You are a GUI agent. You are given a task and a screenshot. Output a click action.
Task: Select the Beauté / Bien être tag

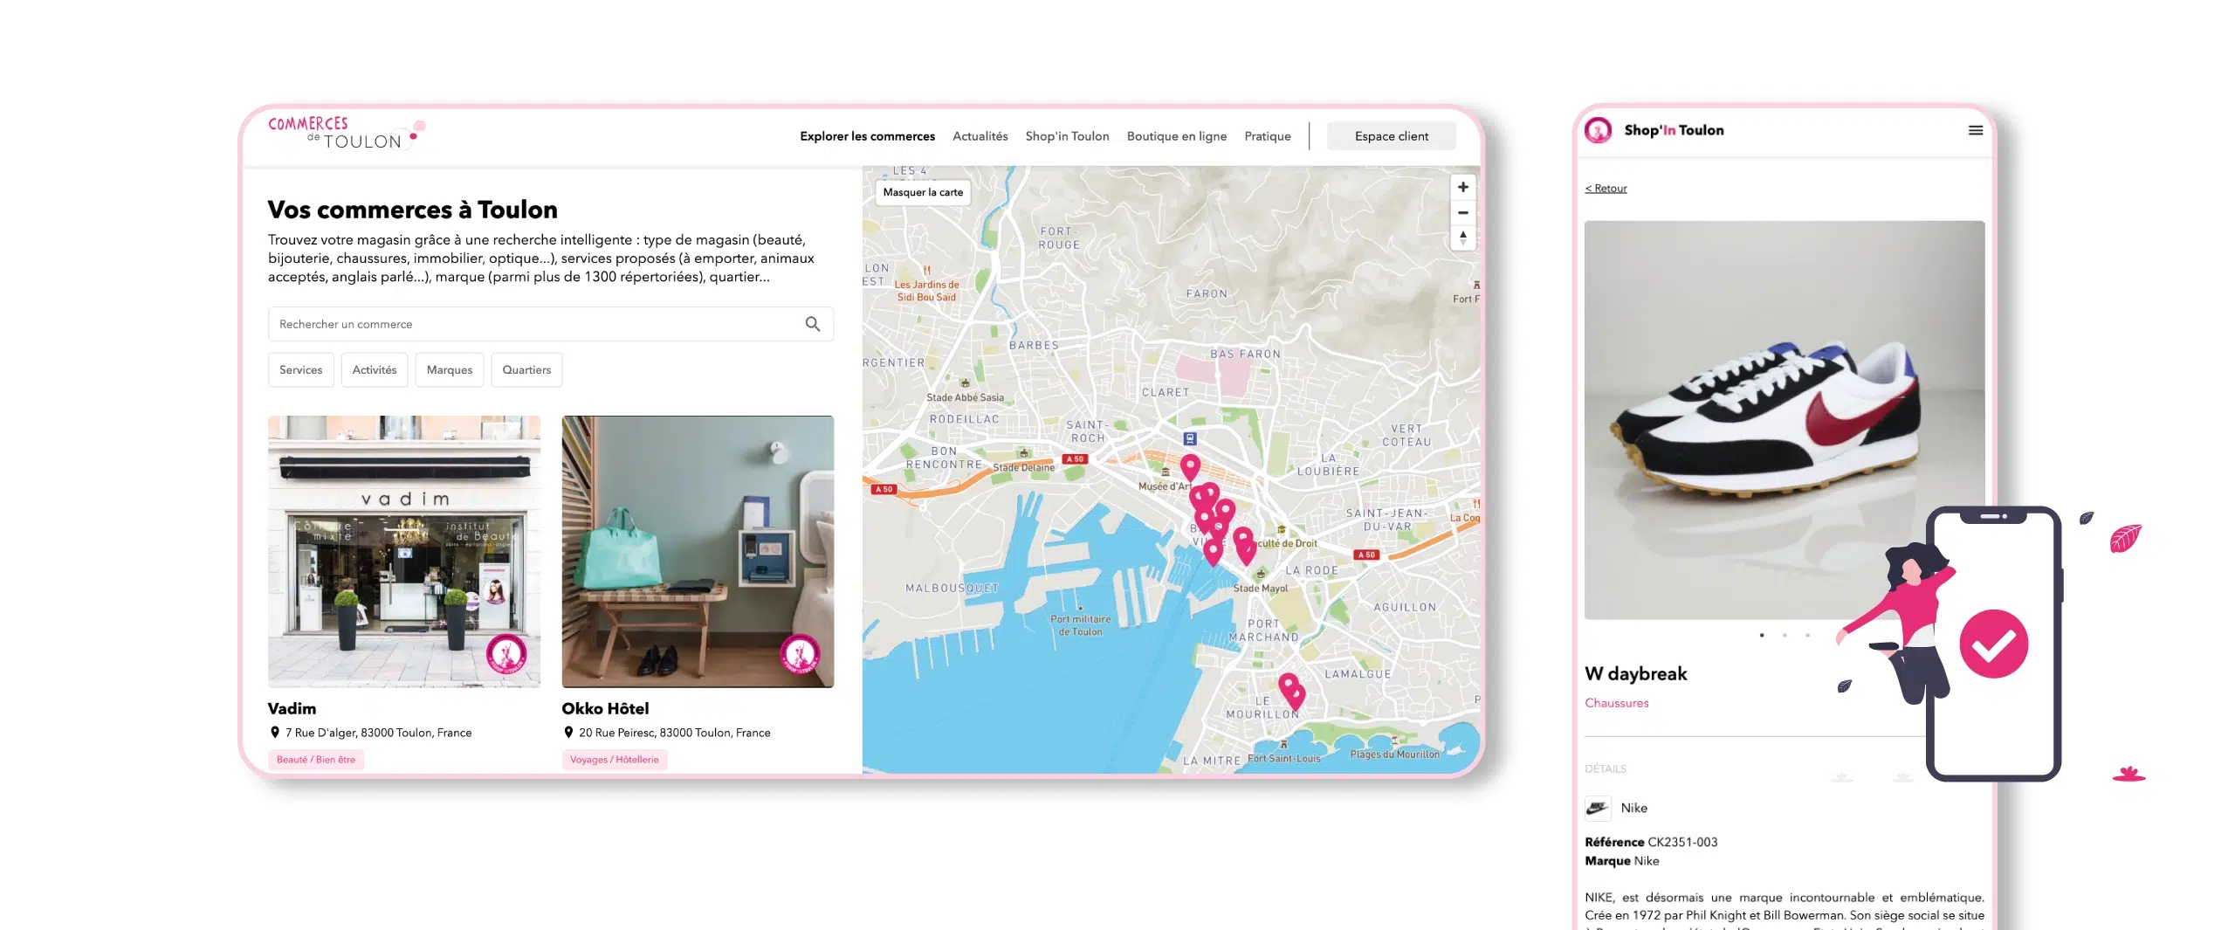[x=315, y=760]
